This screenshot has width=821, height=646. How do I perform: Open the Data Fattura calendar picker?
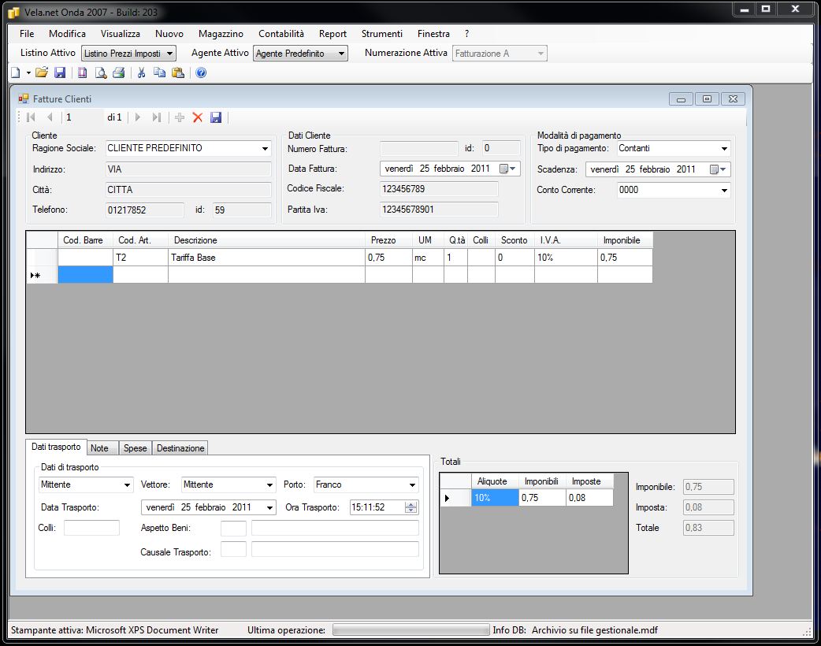[506, 169]
